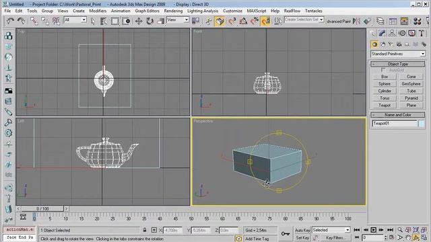Screen dimensions: 431x242
Task: Click the Use Pivot Point Center icon
Action: pyautogui.click(x=195, y=21)
